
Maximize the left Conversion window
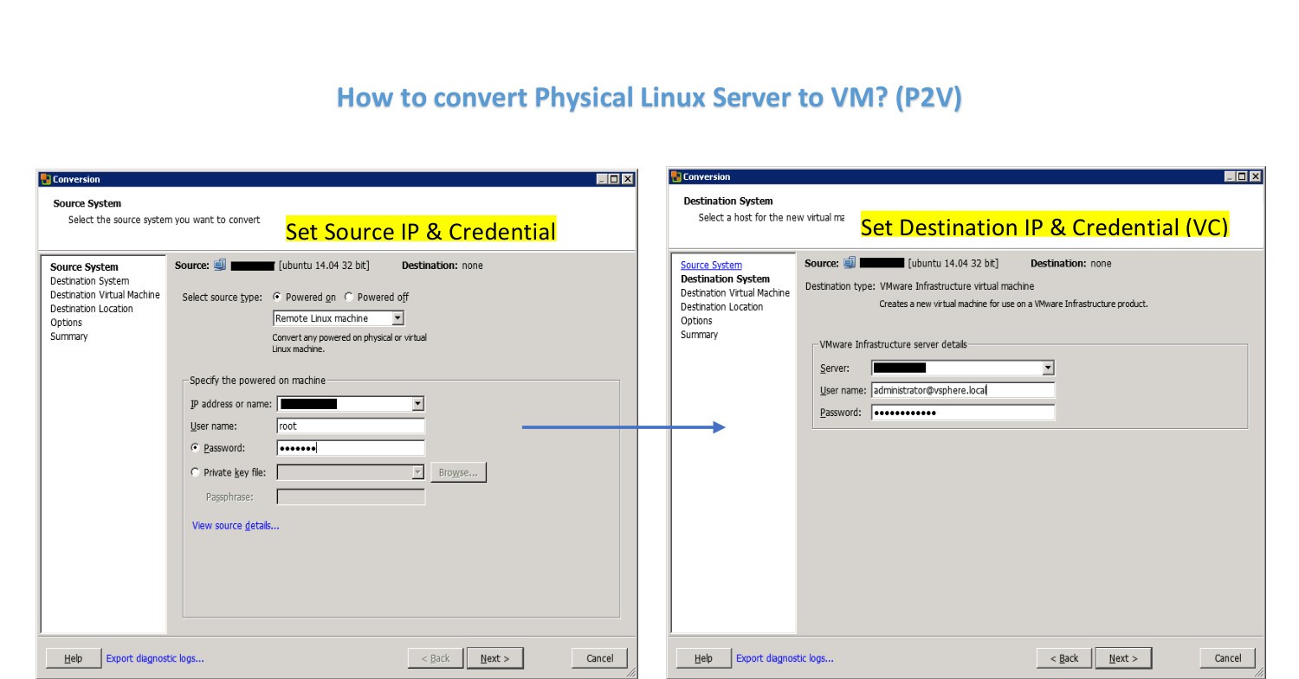[614, 179]
